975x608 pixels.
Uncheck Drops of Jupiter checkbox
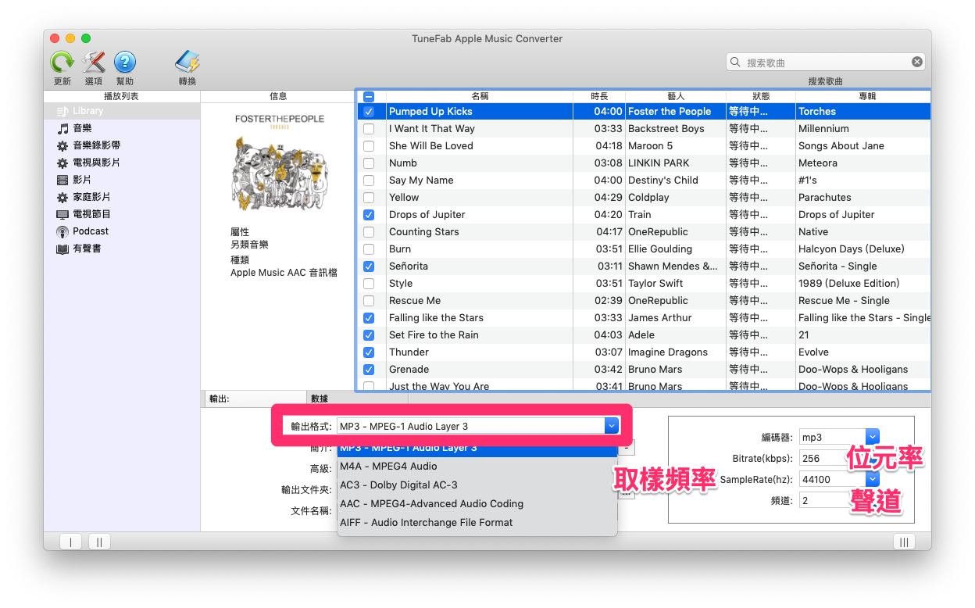coord(370,215)
